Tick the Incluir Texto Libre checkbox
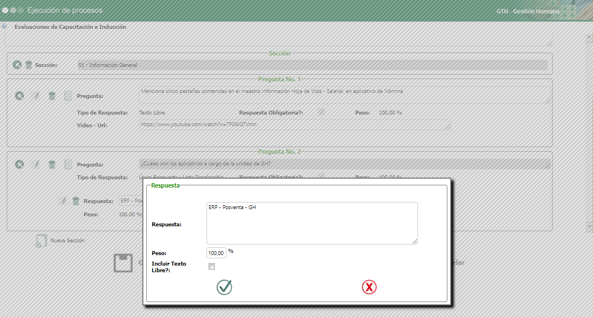 click(212, 267)
